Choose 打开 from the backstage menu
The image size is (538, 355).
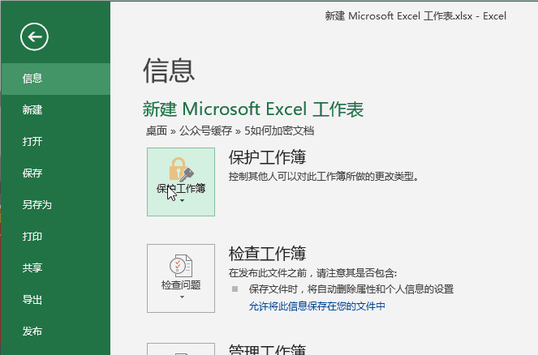[x=55, y=142]
